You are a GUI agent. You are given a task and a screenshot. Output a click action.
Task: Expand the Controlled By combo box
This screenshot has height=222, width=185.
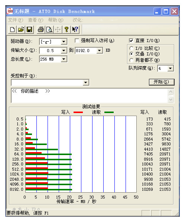click(x=85, y=83)
